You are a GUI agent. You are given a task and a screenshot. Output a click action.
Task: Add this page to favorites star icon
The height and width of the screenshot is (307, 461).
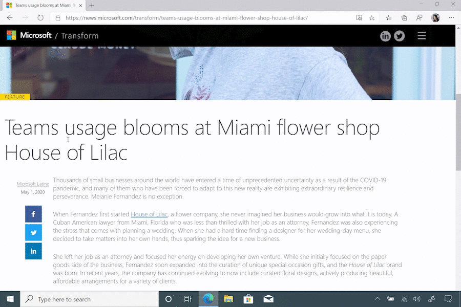372,17
